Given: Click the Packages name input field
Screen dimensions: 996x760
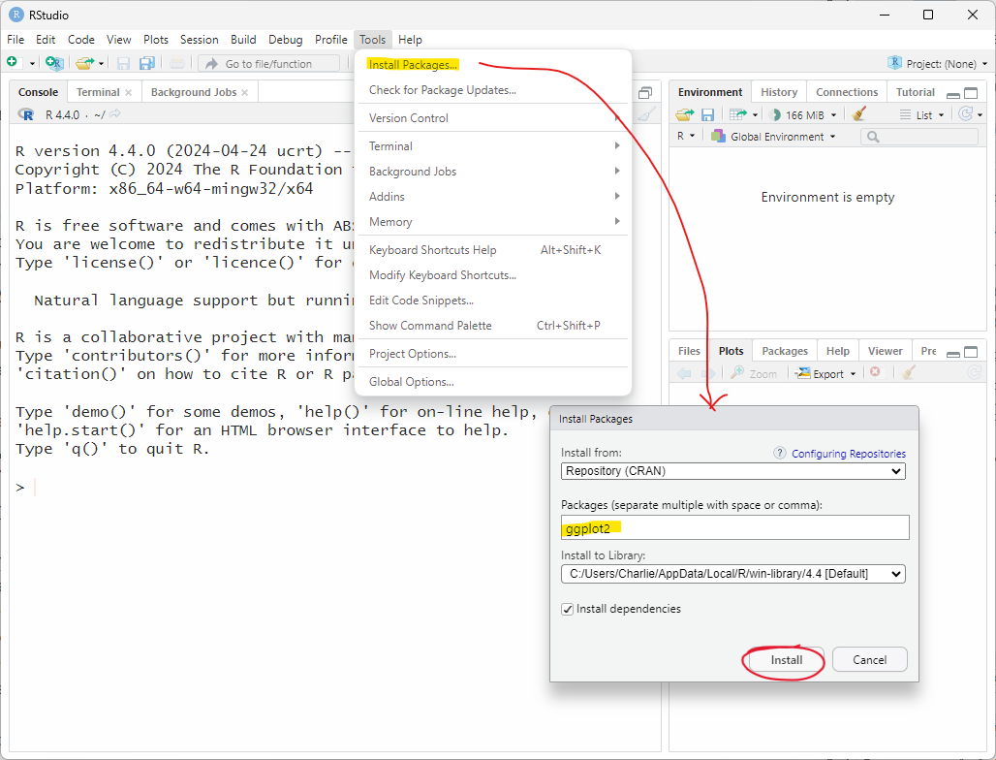Looking at the screenshot, I should click(x=733, y=527).
